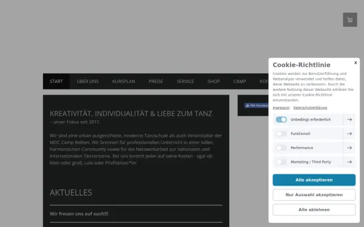Click '– unser Fokus seit 2011.' text

click(x=75, y=122)
